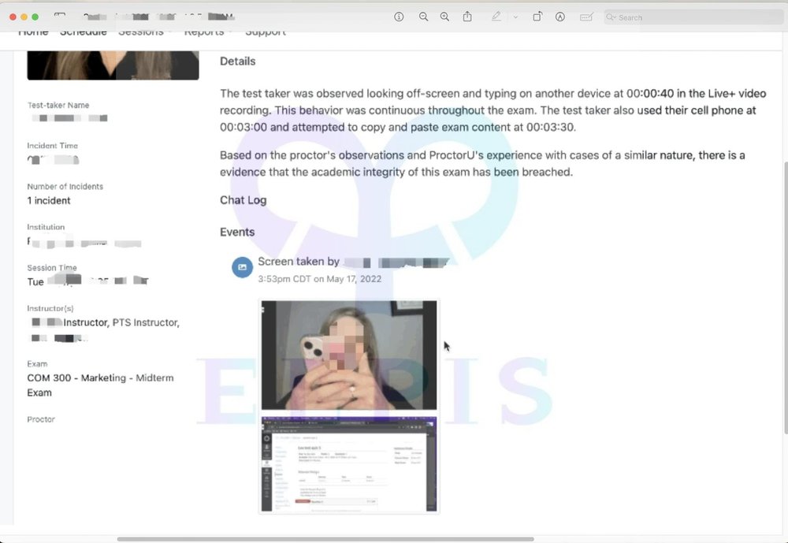Maximize window with green button
Viewport: 788px width, 543px height.
click(x=35, y=17)
